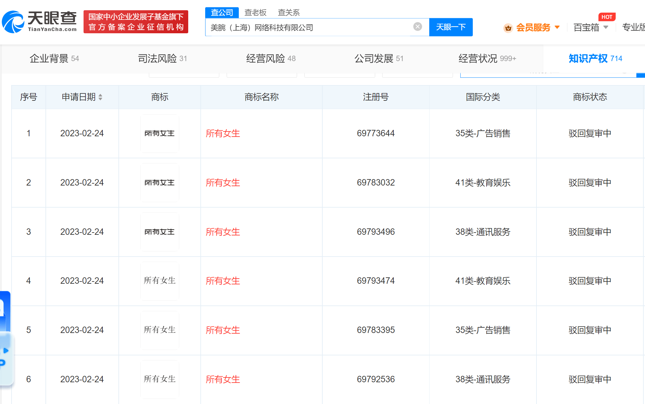Open 所有女生 link in row 6
This screenshot has width=645, height=404.
[x=223, y=379]
